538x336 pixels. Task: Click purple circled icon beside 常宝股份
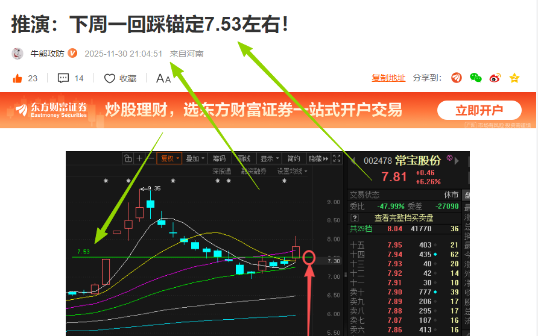449,158
